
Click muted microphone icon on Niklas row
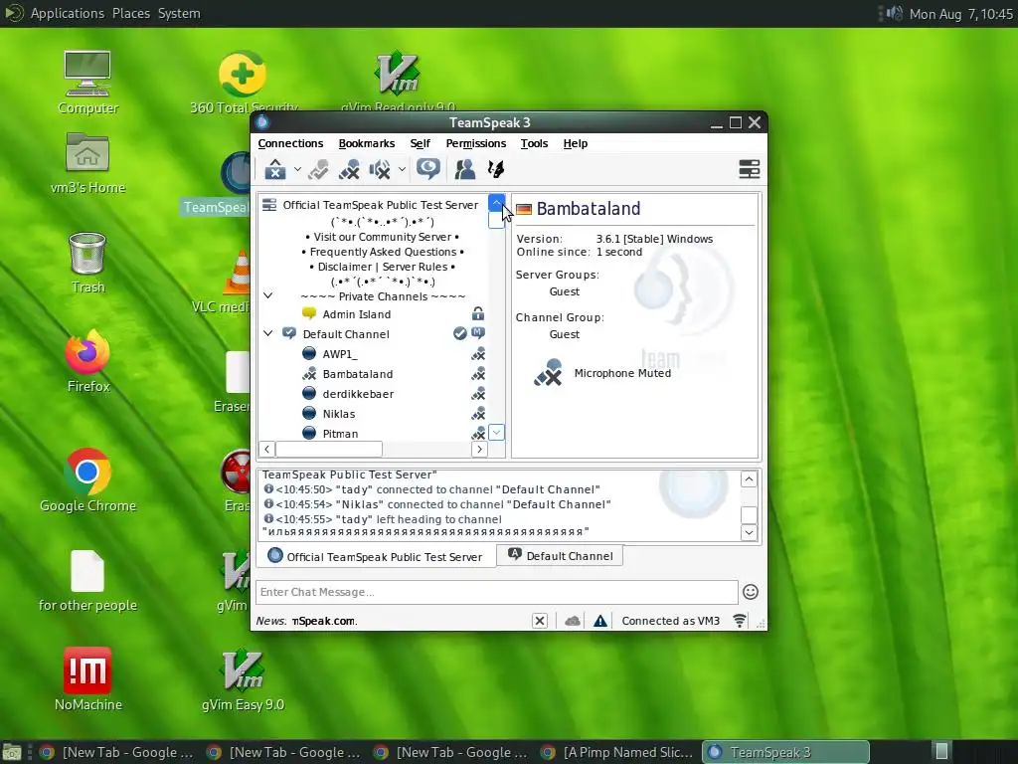coord(478,414)
